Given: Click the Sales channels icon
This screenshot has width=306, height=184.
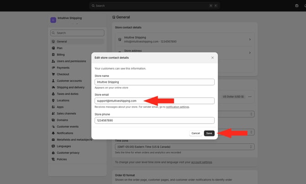Looking at the screenshot, I should 53,114.
